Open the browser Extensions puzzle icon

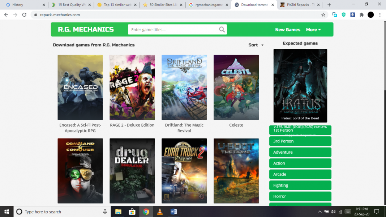point(361,15)
